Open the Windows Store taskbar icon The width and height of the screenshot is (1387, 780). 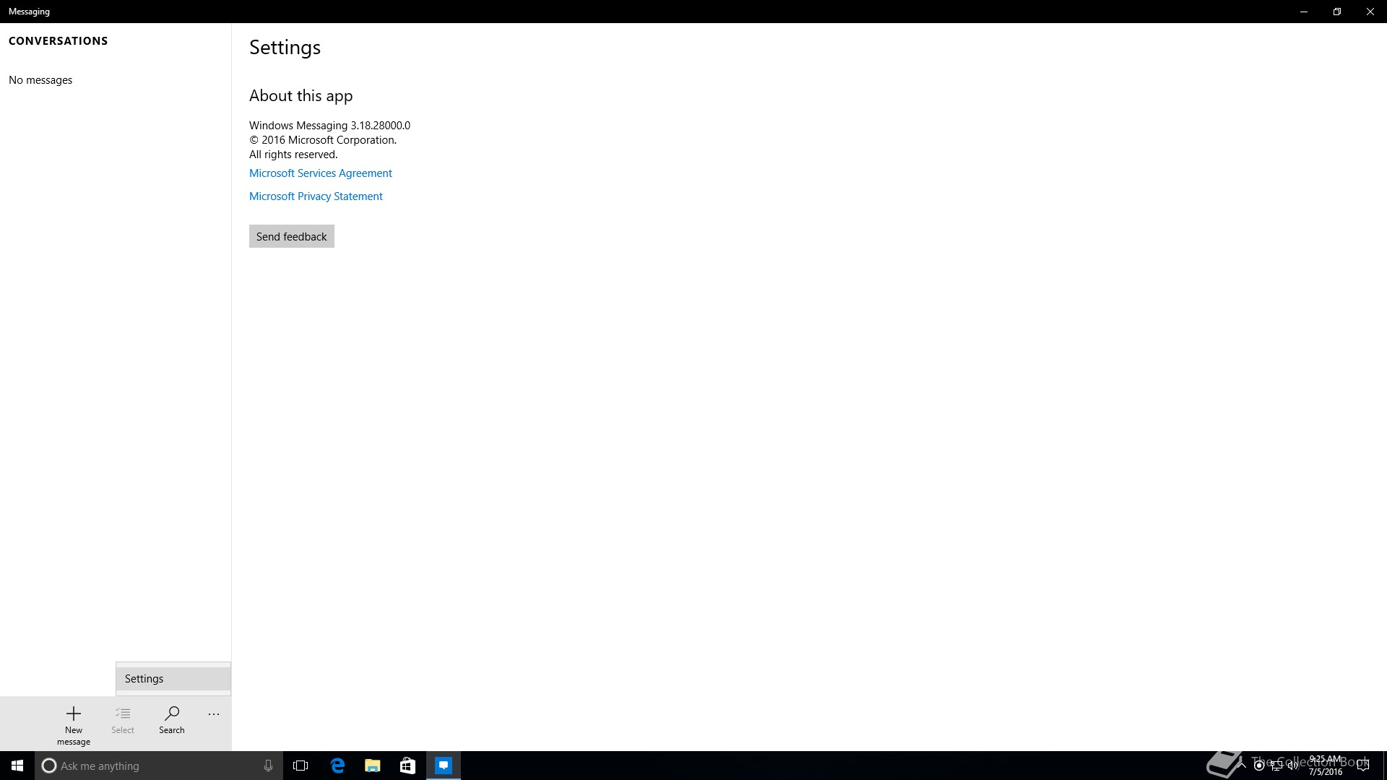(x=407, y=766)
